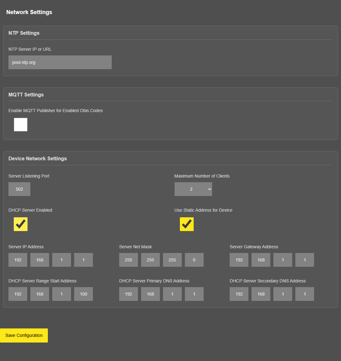Click the 'Server IP Address' label

(26, 247)
